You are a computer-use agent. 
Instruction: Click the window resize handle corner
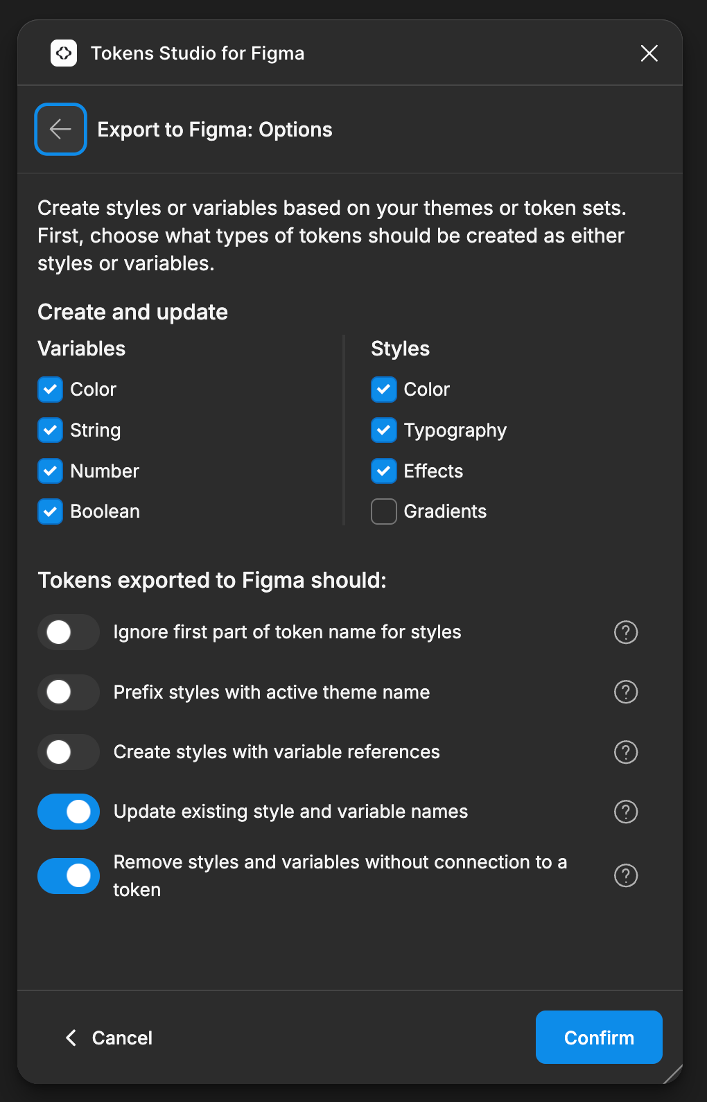[673, 1074]
